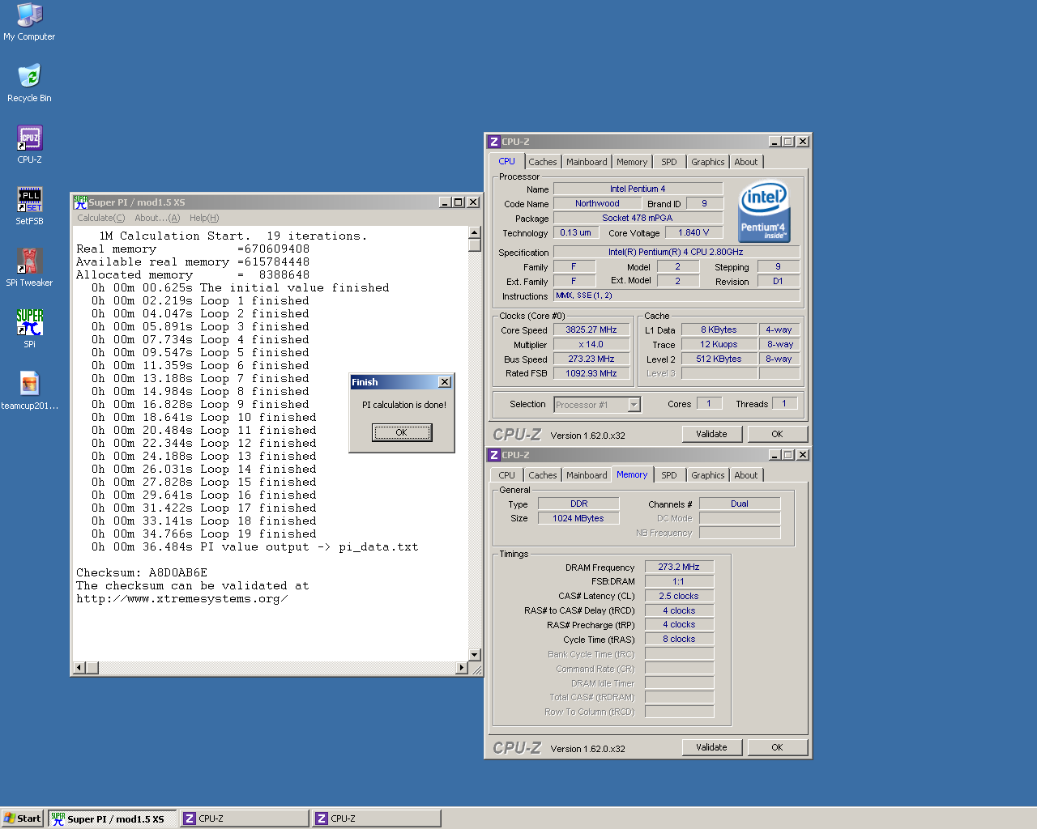Click the Intel Pentium 4 logo
The width and height of the screenshot is (1037, 829).
pos(764,210)
